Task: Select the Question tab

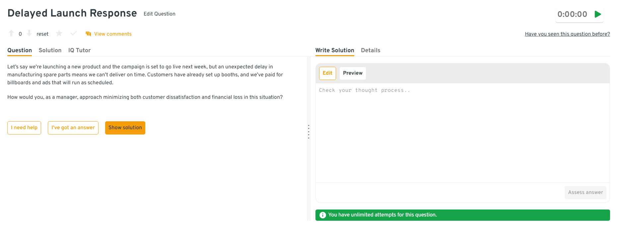Action: click(x=20, y=50)
